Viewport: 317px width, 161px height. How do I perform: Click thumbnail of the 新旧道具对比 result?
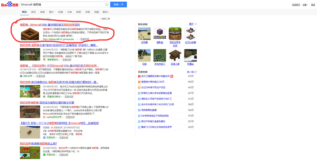click(x=30, y=91)
